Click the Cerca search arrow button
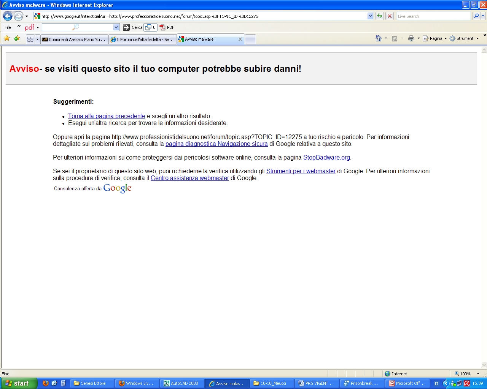The height and width of the screenshot is (389, 487). (x=132, y=27)
